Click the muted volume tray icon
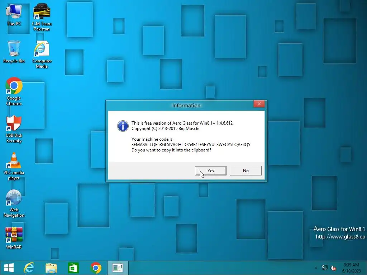367x275 pixels. (x=333, y=268)
